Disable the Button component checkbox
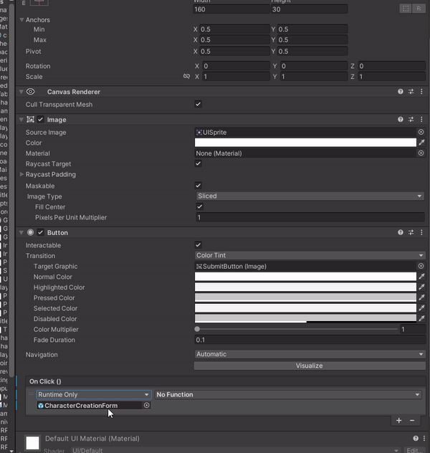 [40, 232]
